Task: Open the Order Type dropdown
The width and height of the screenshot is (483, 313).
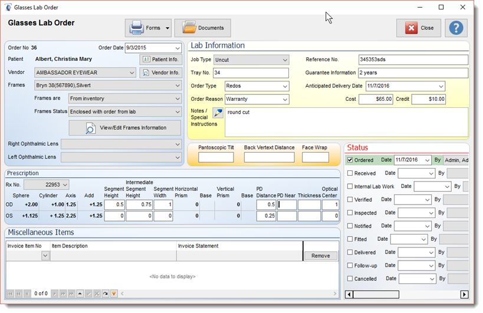Action: (x=285, y=87)
